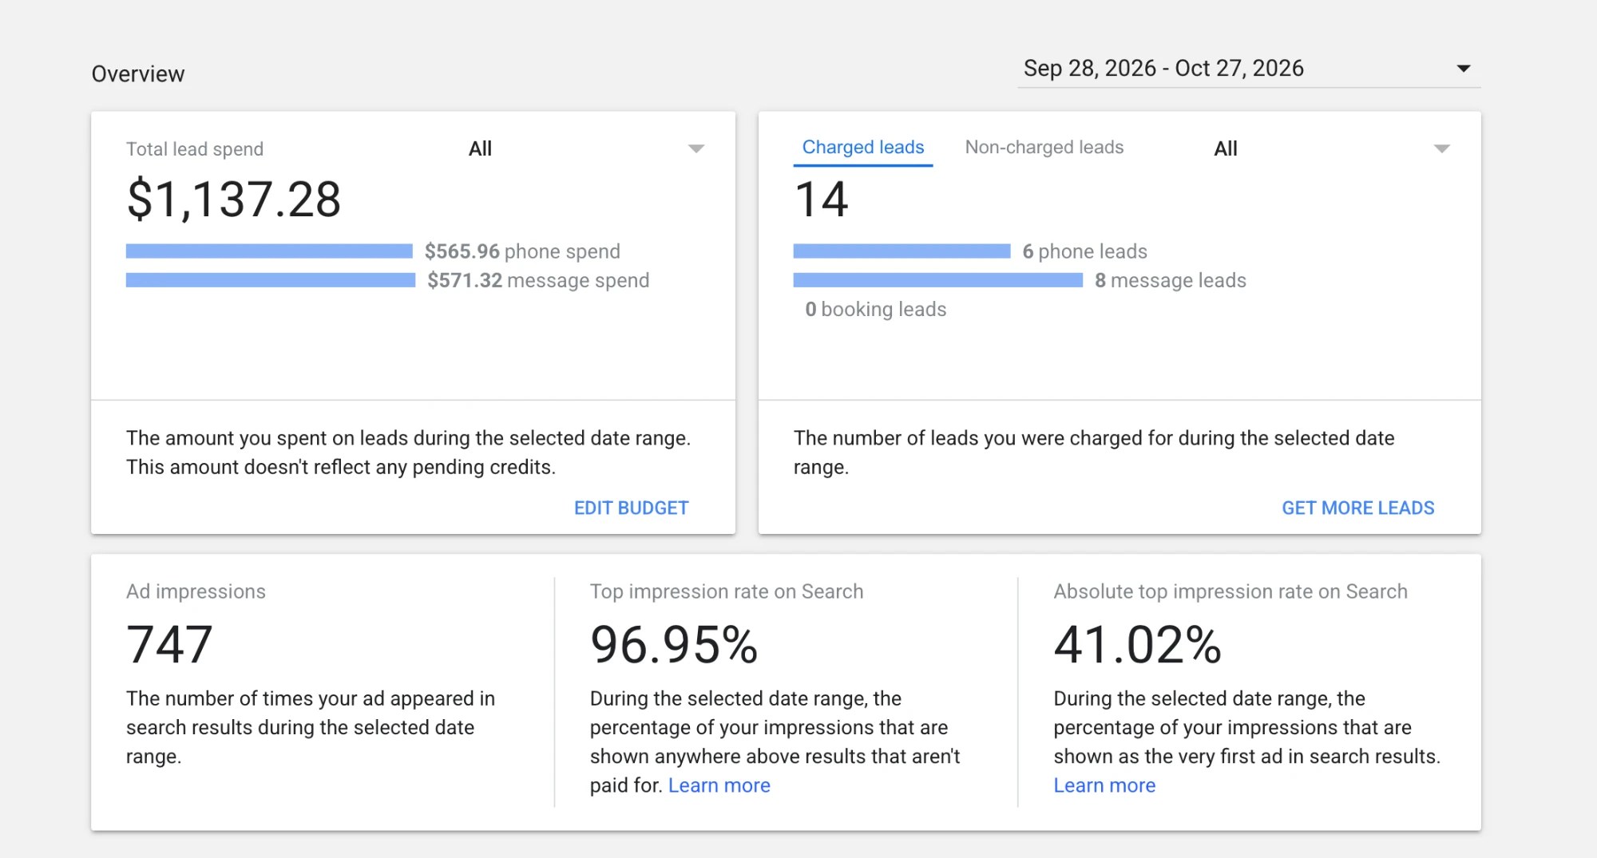Open Learn more under Absolute top impression rate
Image resolution: width=1597 pixels, height=858 pixels.
point(1104,785)
